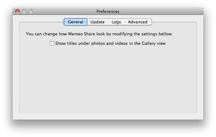Click the tab bar area left of General
216x137 pixels.
[x=41, y=22]
